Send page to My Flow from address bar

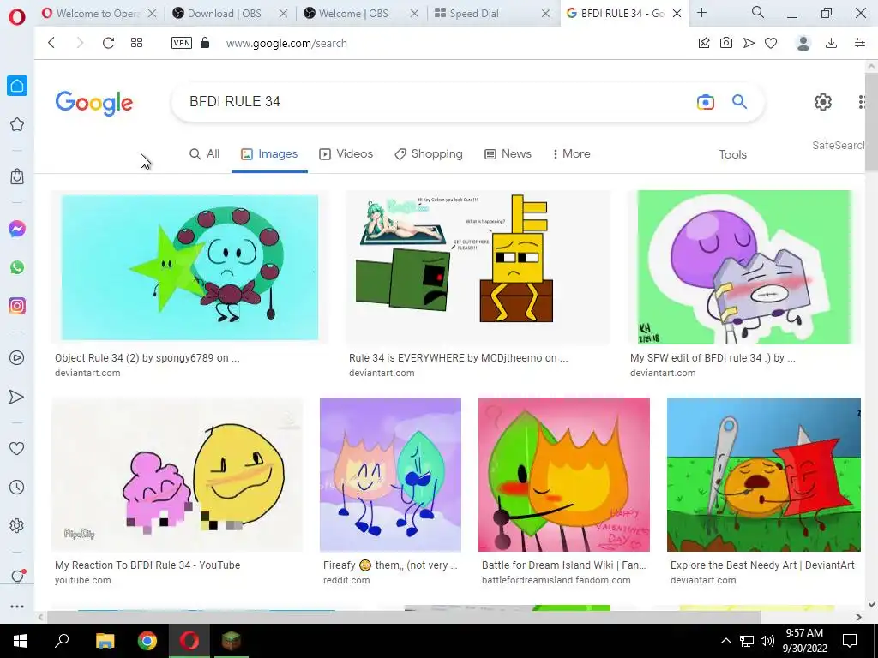pos(749,43)
